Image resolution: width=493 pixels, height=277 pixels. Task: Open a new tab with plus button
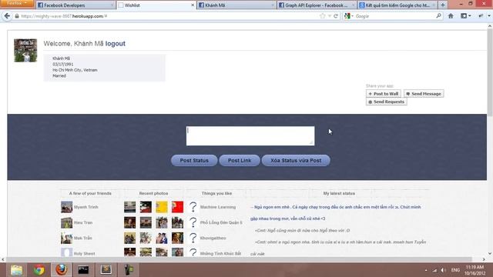pyautogui.click(x=443, y=5)
